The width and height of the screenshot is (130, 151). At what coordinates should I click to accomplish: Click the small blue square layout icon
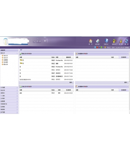tap(95, 47)
